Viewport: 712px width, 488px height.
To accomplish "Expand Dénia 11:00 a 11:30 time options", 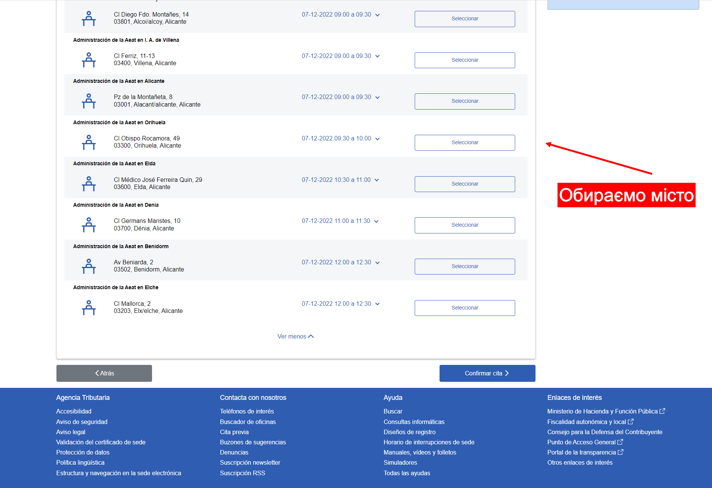I will (x=376, y=221).
